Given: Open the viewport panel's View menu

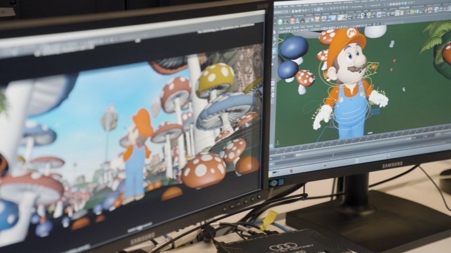Looking at the screenshot, I should 281,28.
